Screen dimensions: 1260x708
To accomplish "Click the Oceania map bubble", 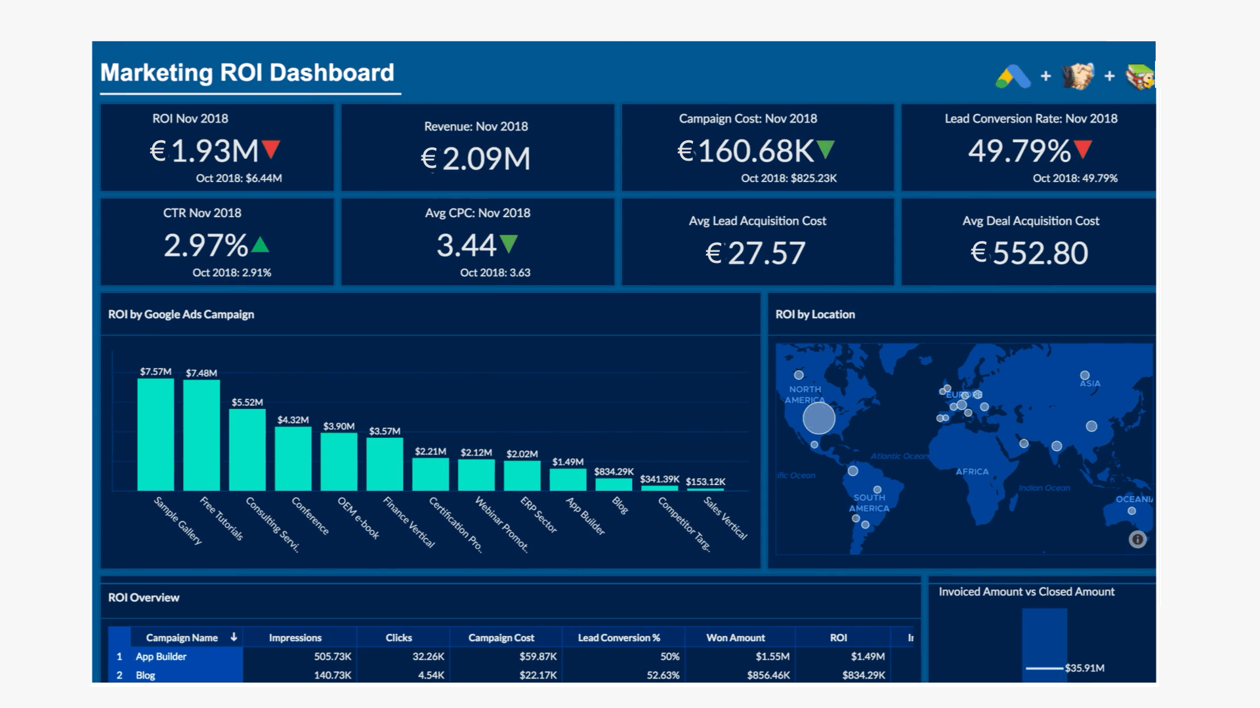I will [x=1132, y=511].
